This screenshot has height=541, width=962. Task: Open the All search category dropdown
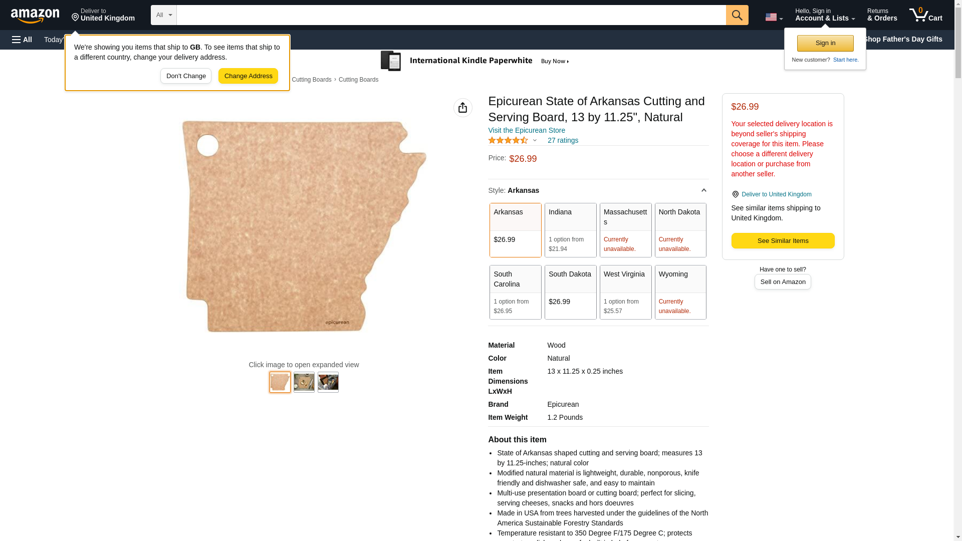pos(163,15)
